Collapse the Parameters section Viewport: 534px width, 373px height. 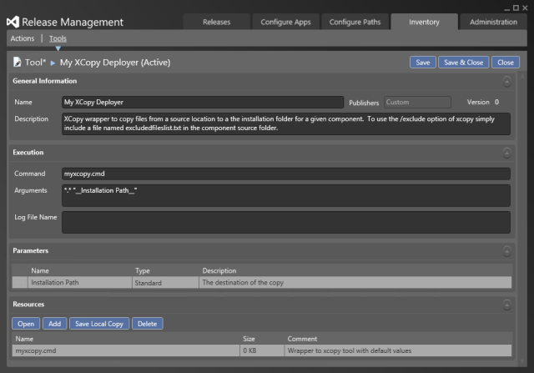pos(506,251)
